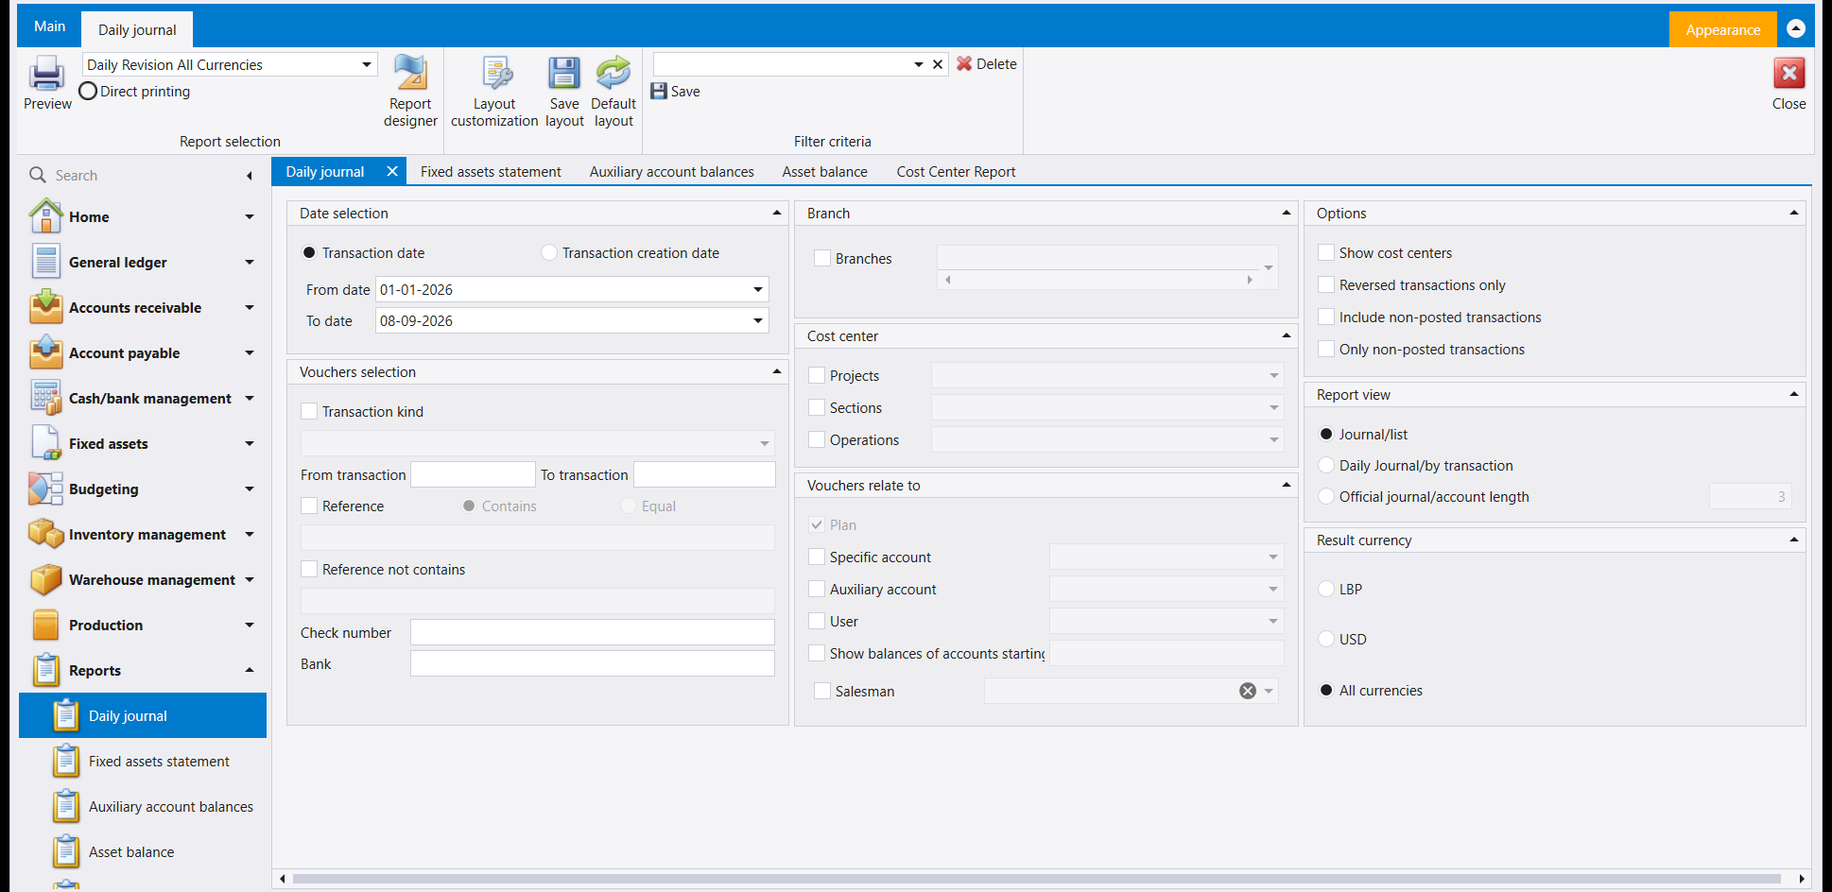This screenshot has height=892, width=1832.
Task: Click the red Close icon
Action: [x=1789, y=73]
